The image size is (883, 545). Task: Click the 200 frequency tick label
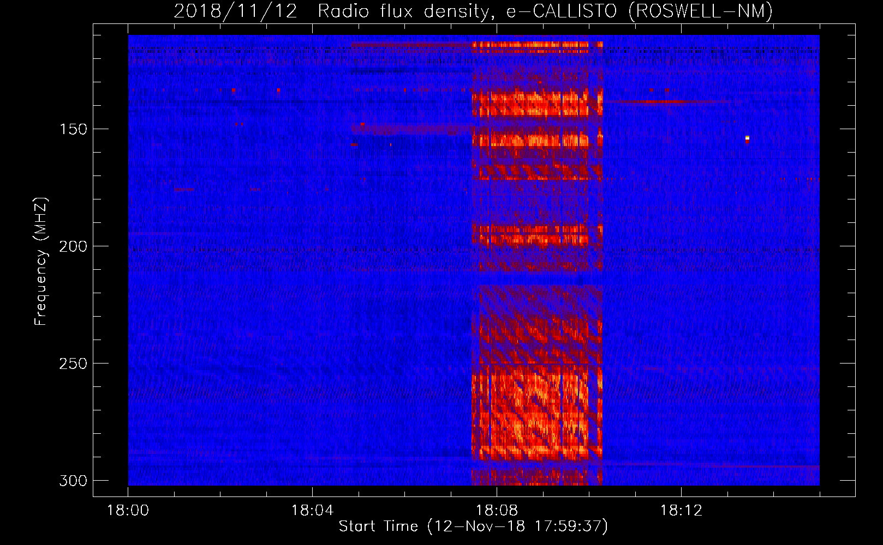coord(73,246)
